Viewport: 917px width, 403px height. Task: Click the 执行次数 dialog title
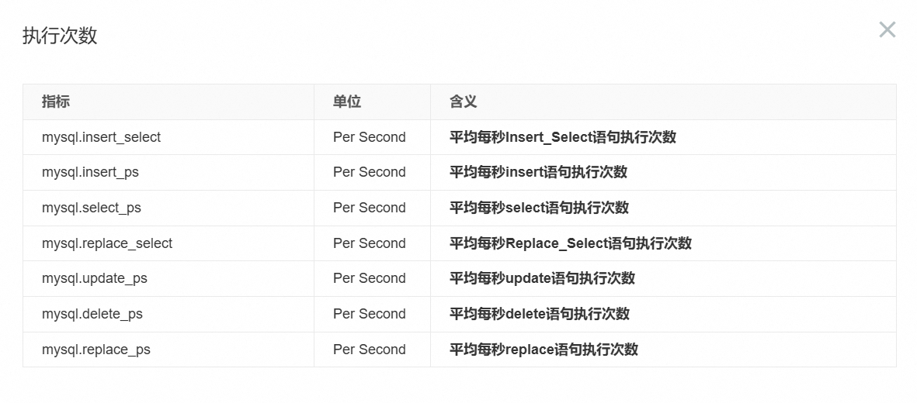click(60, 36)
